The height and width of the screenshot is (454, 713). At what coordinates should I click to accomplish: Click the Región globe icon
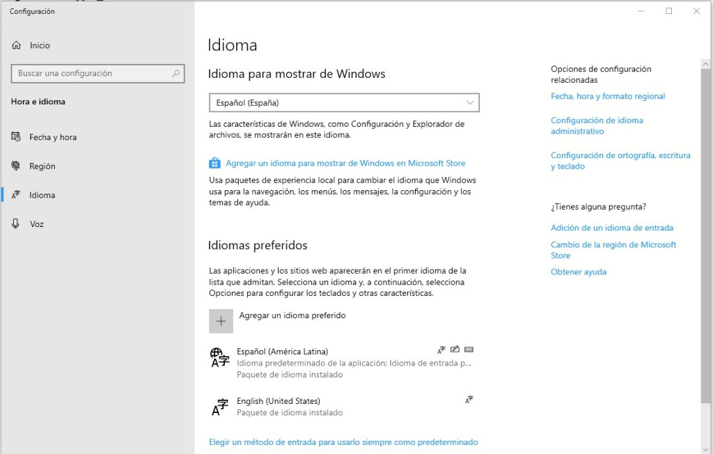[x=17, y=166]
